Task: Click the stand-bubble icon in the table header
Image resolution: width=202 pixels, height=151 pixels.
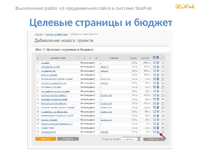Action: coord(158,58)
